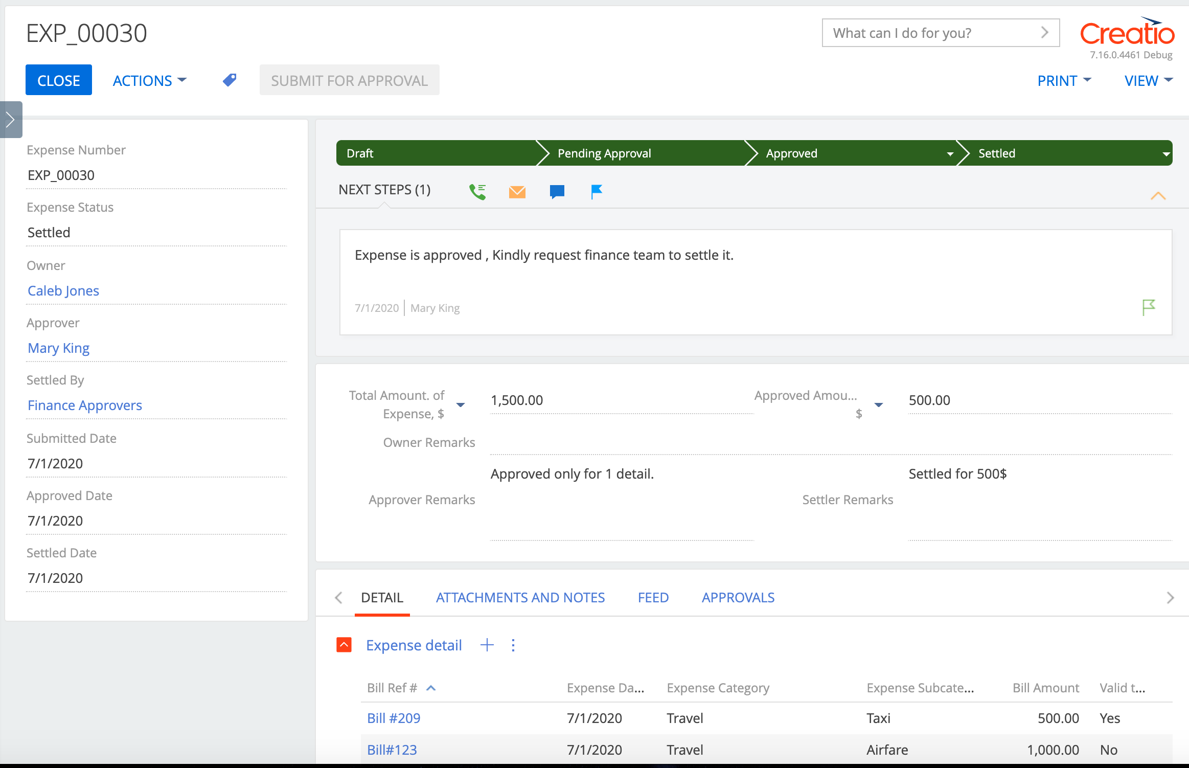Screen dimensions: 1189x768
Task: Expand the collapsed left side panel arrow
Action: [x=11, y=119]
